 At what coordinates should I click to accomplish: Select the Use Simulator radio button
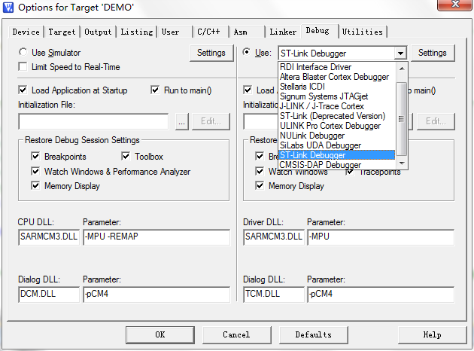click(x=23, y=52)
